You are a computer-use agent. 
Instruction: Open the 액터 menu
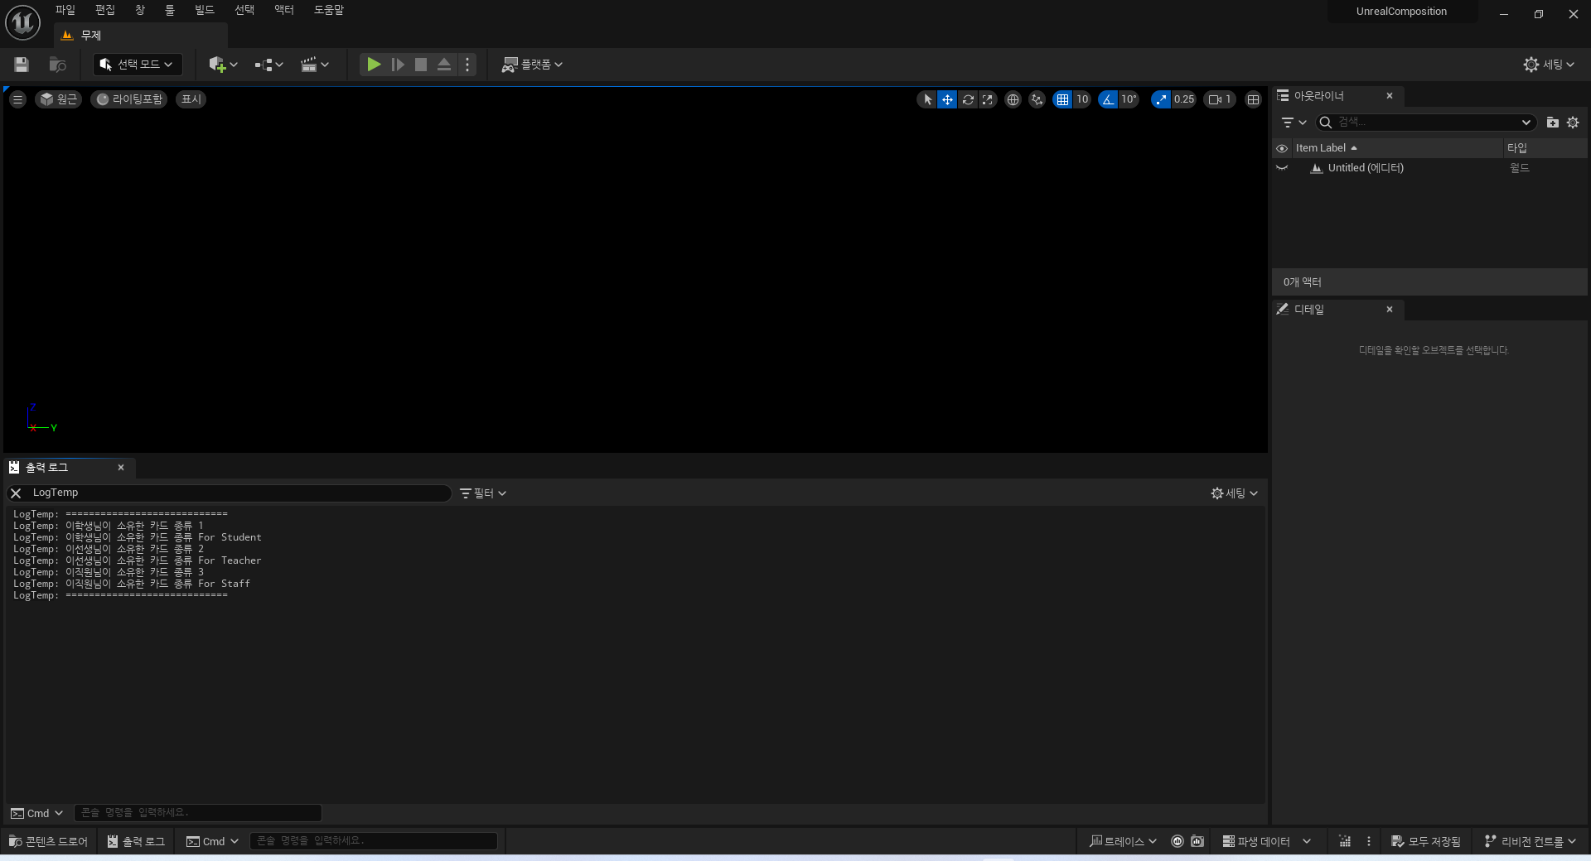tap(284, 10)
